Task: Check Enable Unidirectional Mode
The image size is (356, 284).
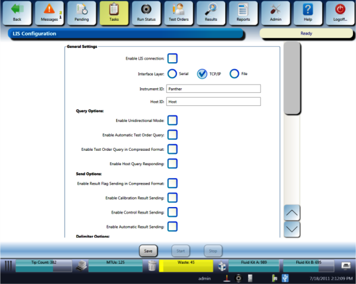Action: coord(172,120)
